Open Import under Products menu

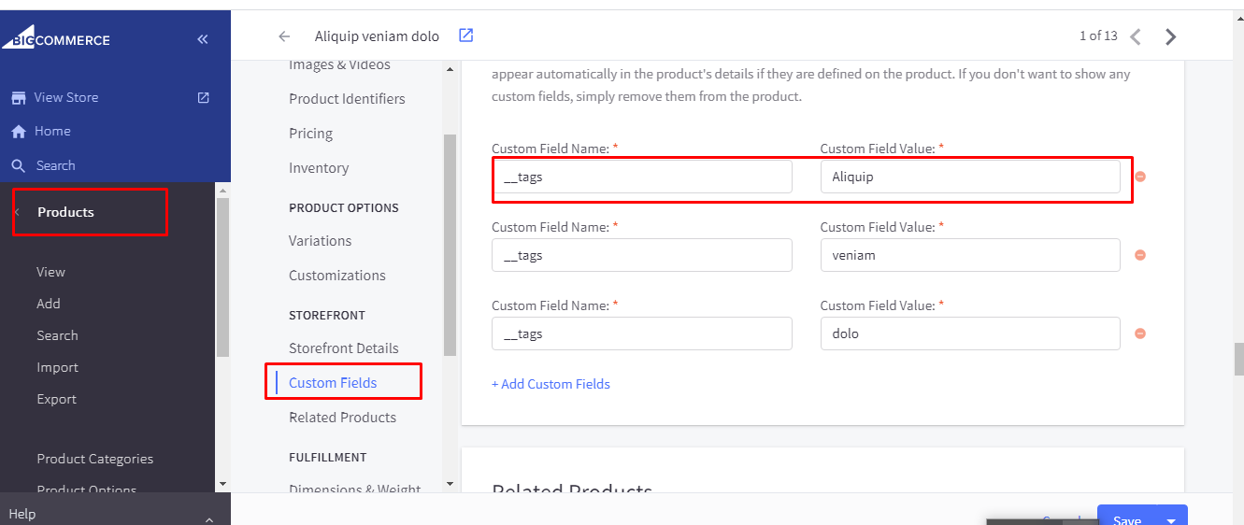click(x=57, y=367)
